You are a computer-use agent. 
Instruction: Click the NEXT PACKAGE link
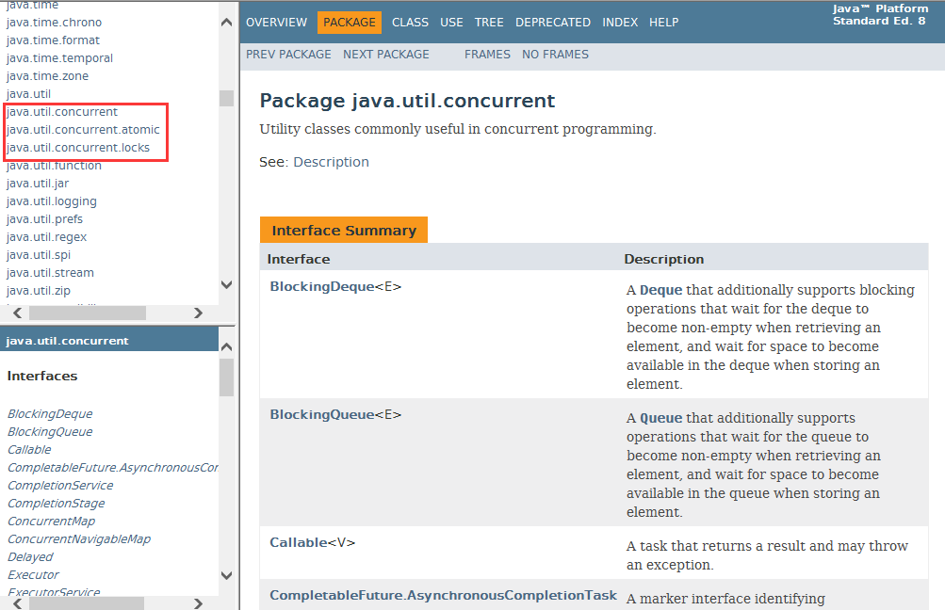point(385,55)
